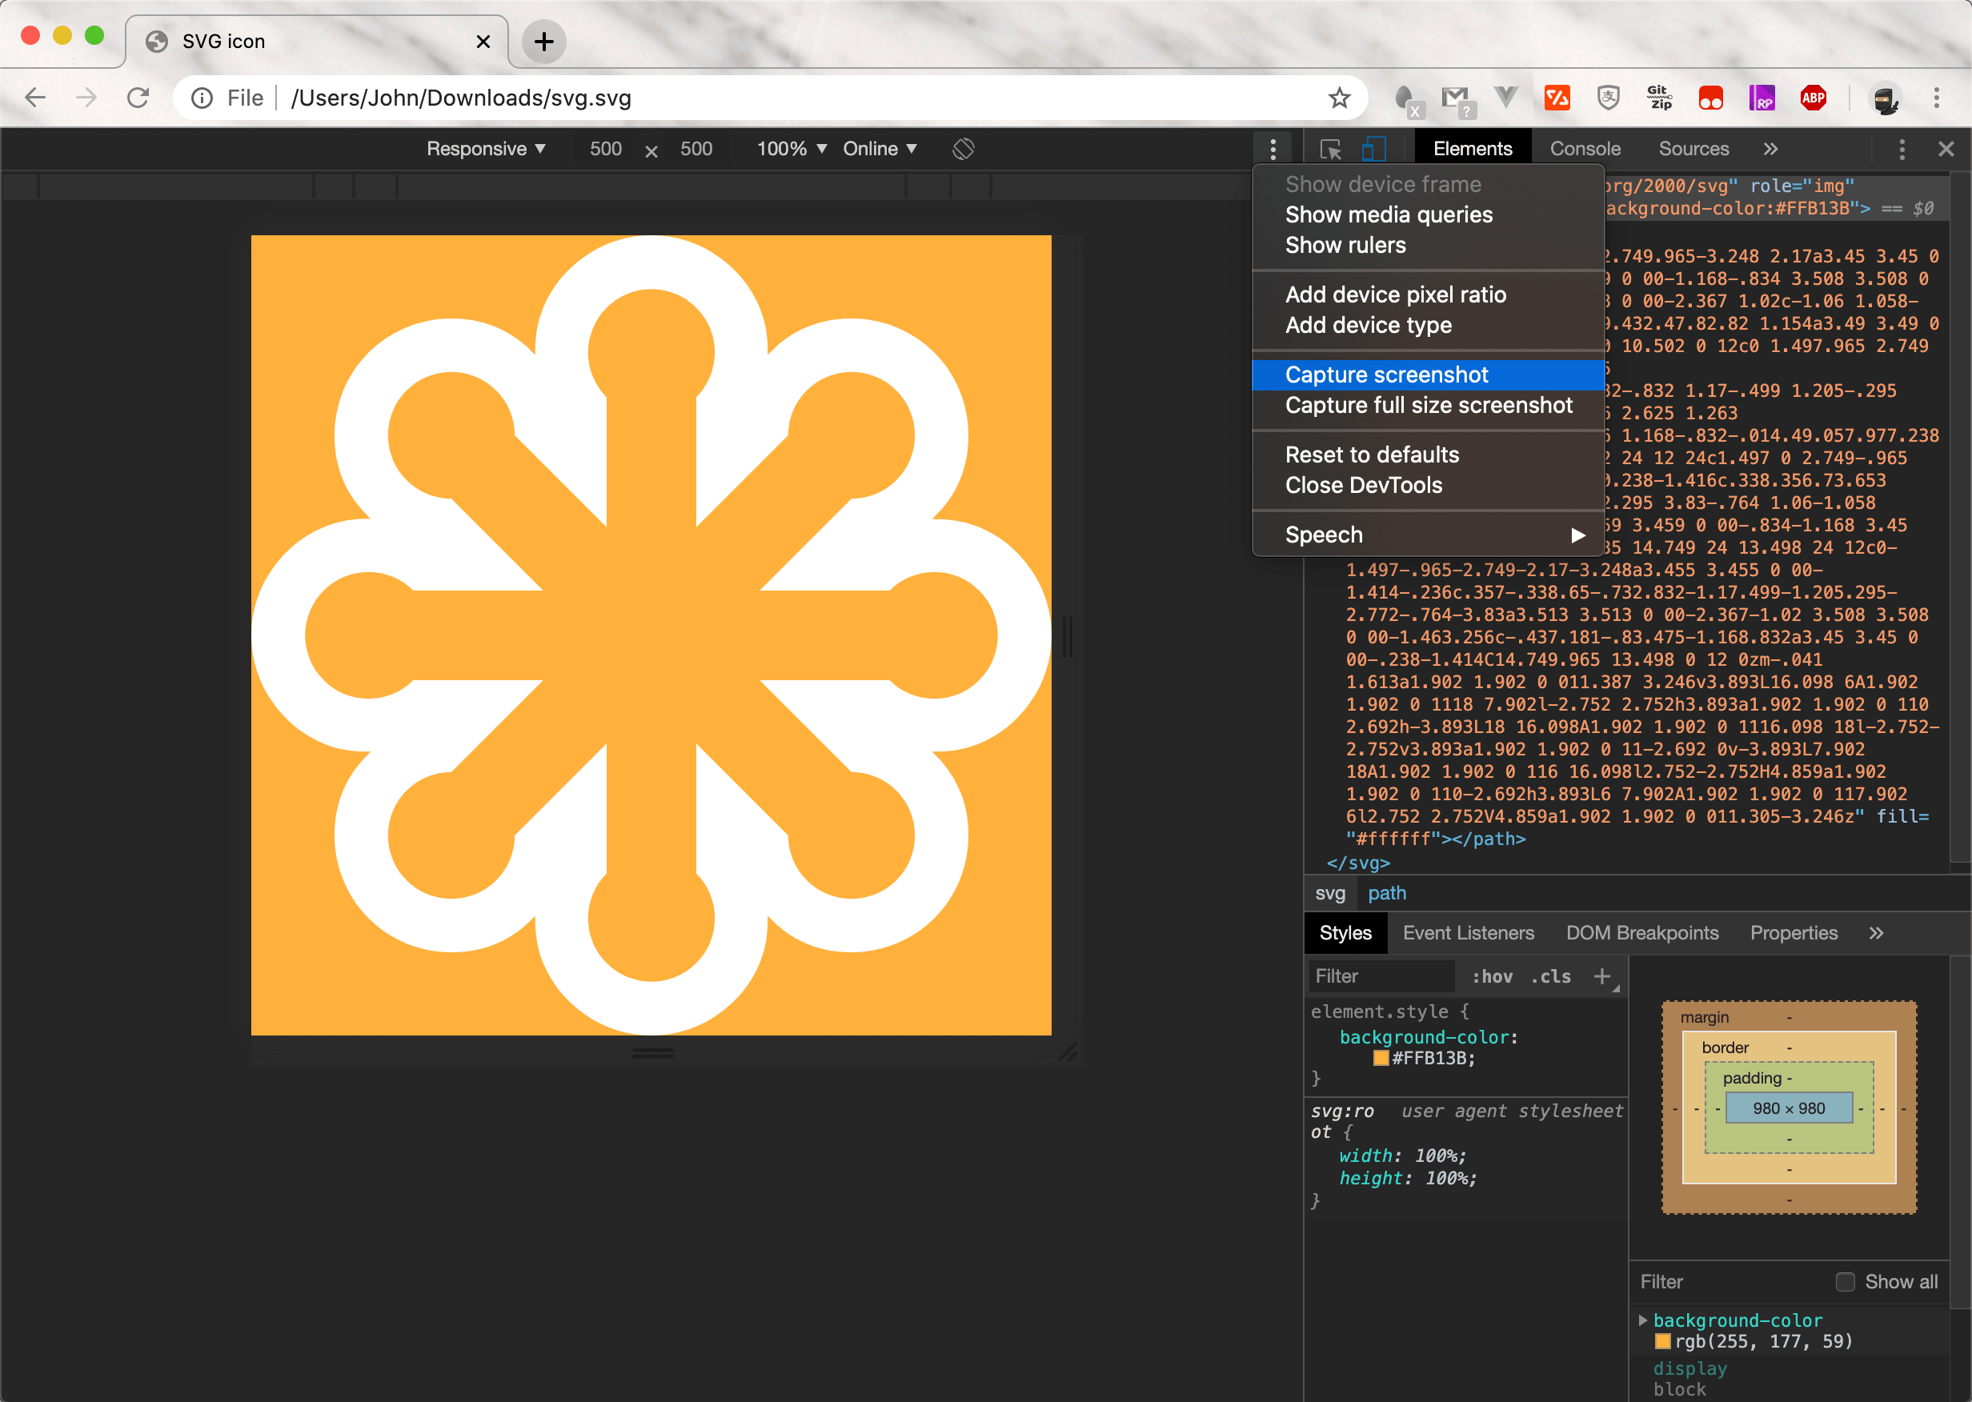The width and height of the screenshot is (1972, 1402).
Task: Toggle the .cls class editor
Action: click(x=1551, y=976)
